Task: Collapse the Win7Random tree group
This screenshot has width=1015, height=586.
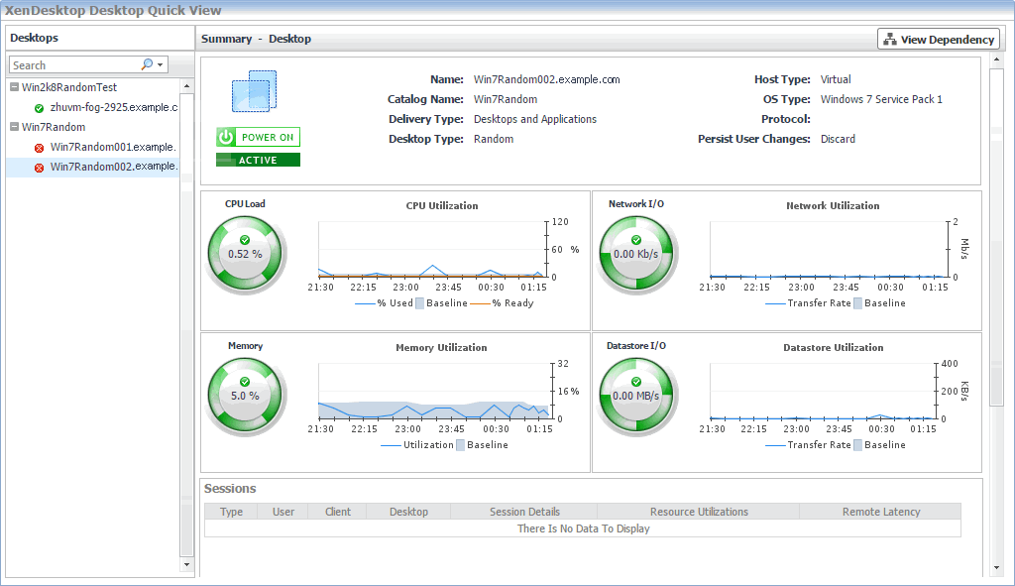Action: (14, 127)
